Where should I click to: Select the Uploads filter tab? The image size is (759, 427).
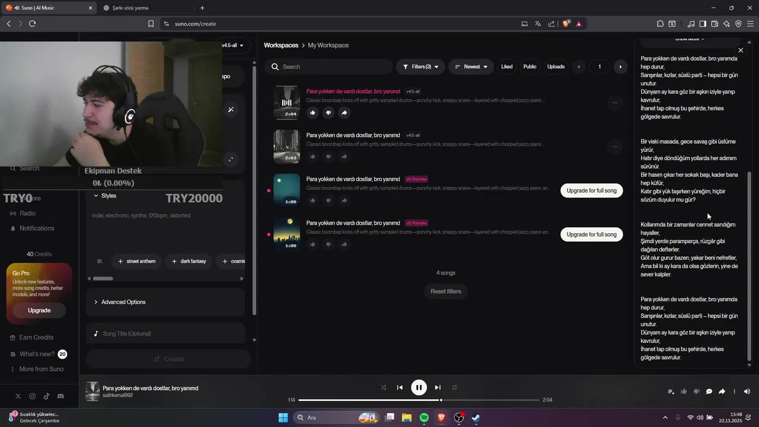click(556, 66)
